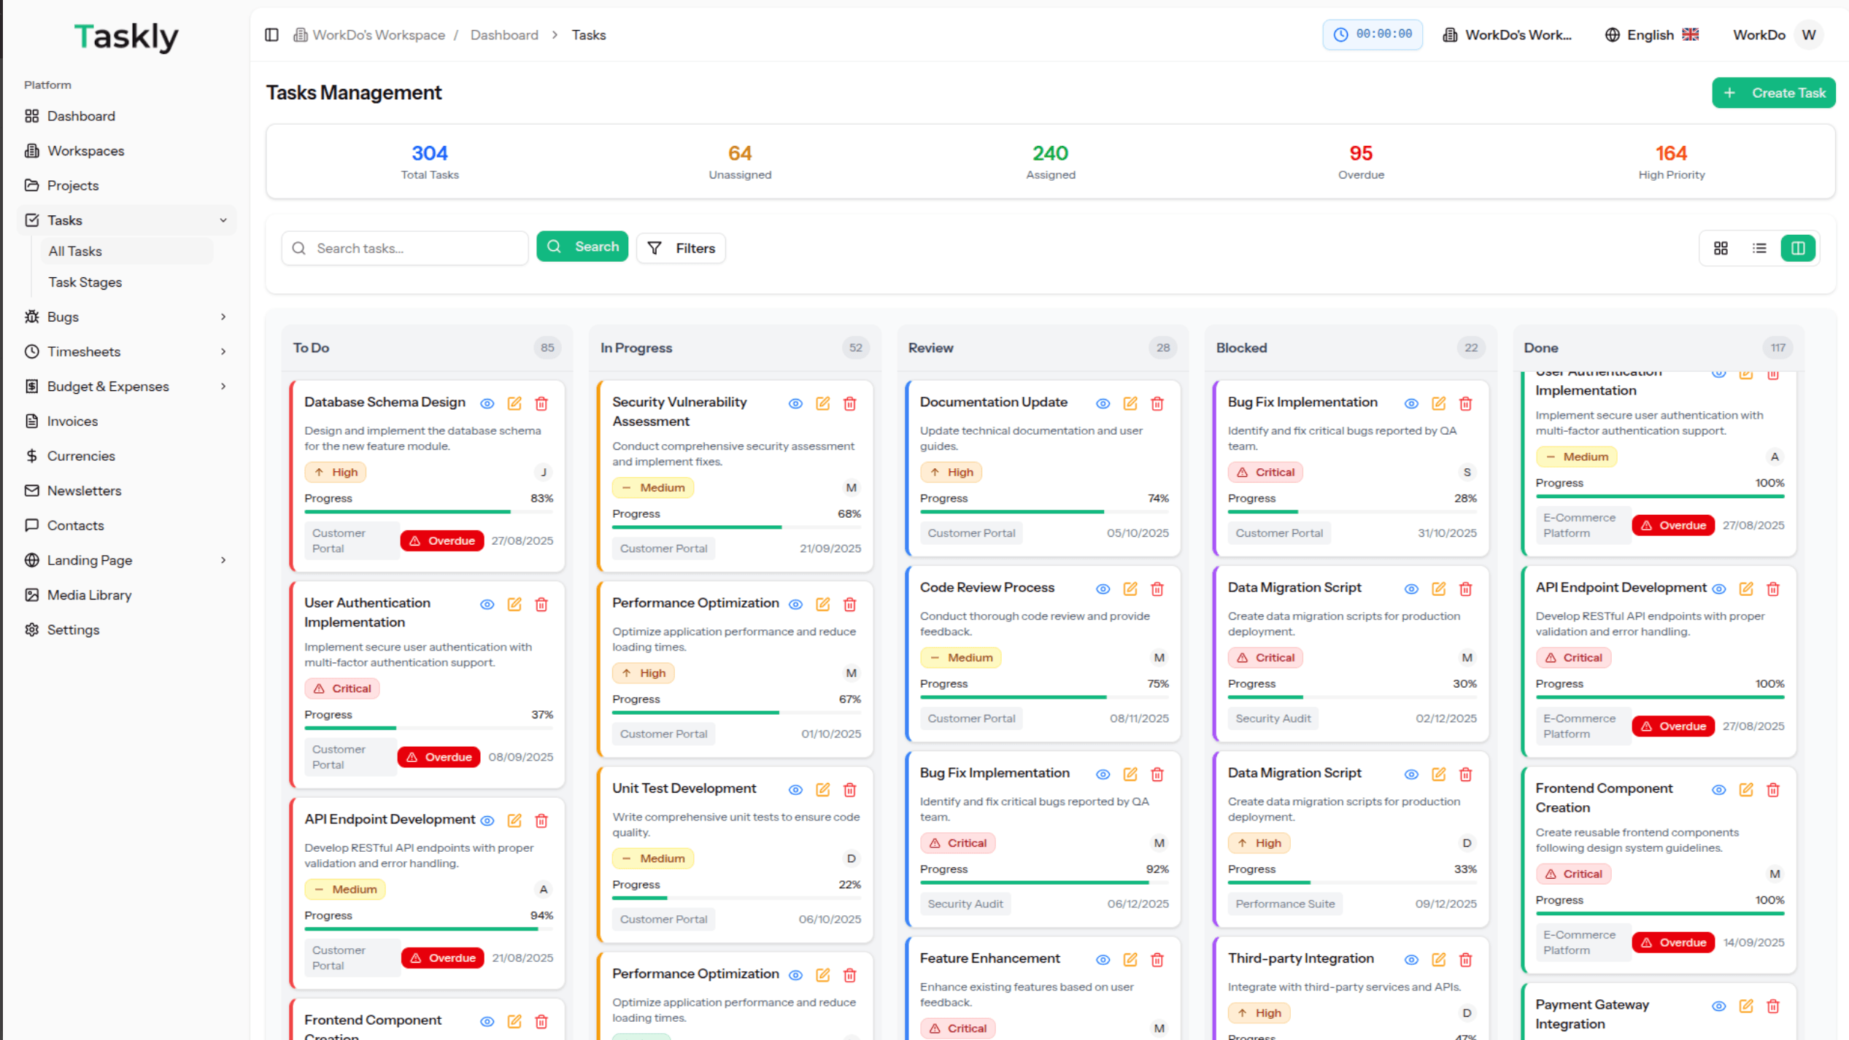This screenshot has width=1849, height=1040.
Task: Expand the Bugs sidebar submenu
Action: pyautogui.click(x=223, y=317)
